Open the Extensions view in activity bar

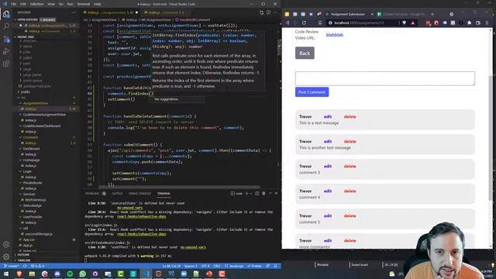coord(6,64)
